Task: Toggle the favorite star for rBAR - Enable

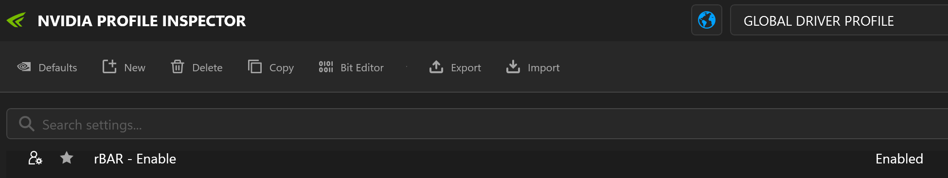Action: 67,158
